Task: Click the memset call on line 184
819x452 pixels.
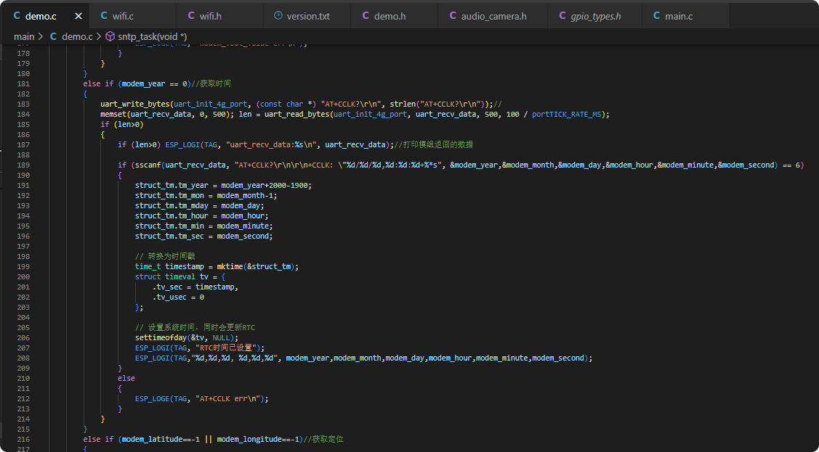Action: (x=113, y=114)
